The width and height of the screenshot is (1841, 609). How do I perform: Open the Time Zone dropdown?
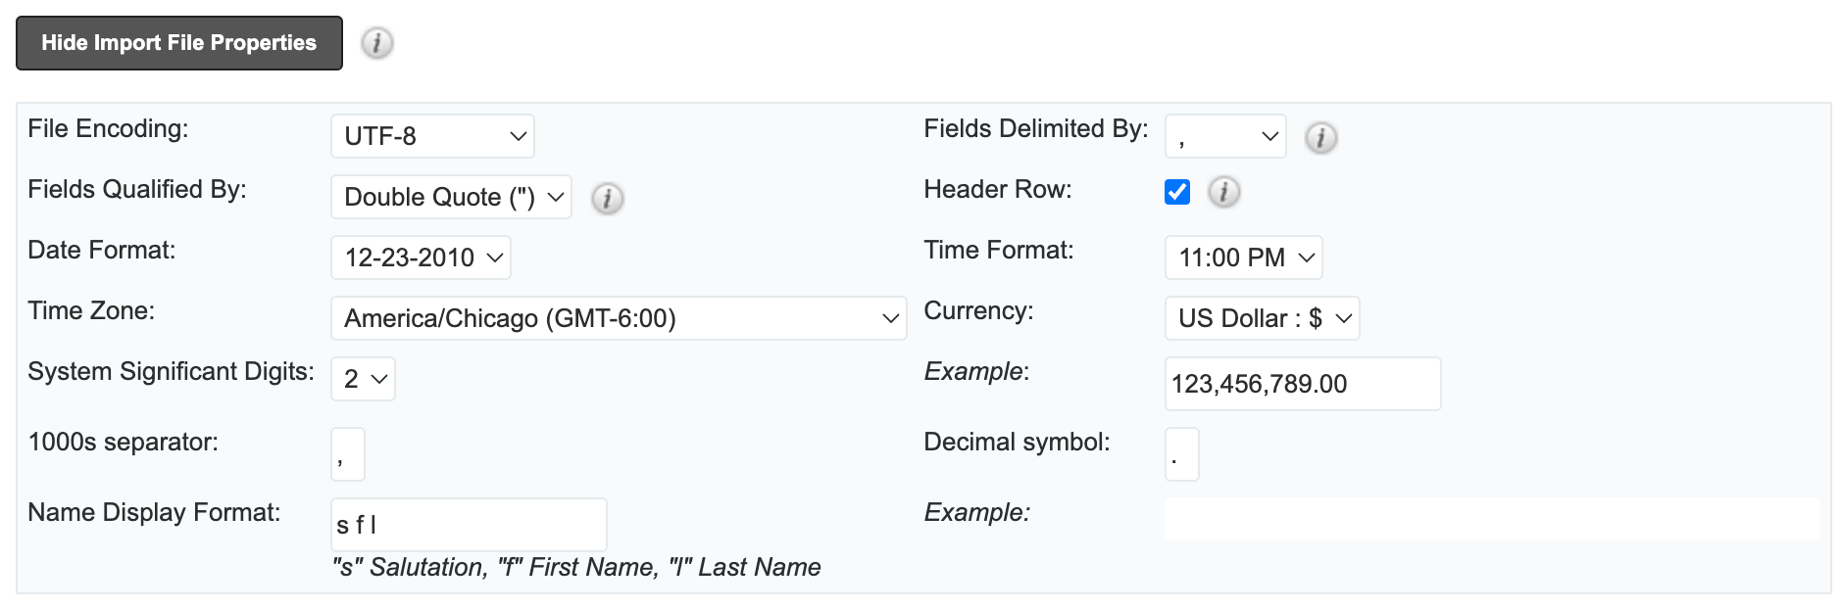click(x=618, y=317)
